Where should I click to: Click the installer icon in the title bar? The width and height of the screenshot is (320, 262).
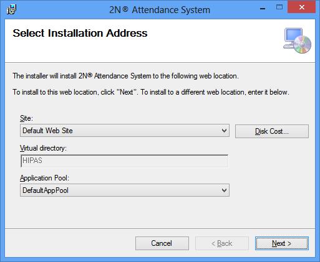tap(11, 9)
